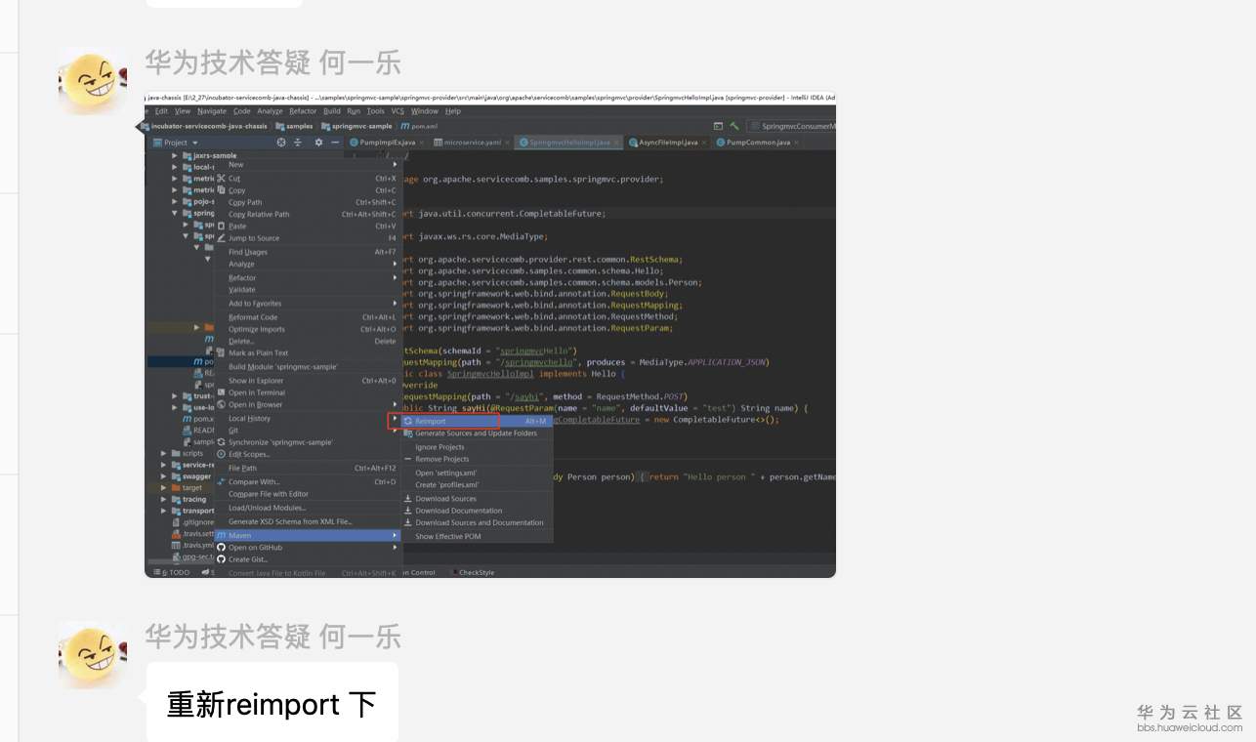The height and width of the screenshot is (742, 1256).
Task: Open the CheckStyle tool window button
Action: click(473, 572)
